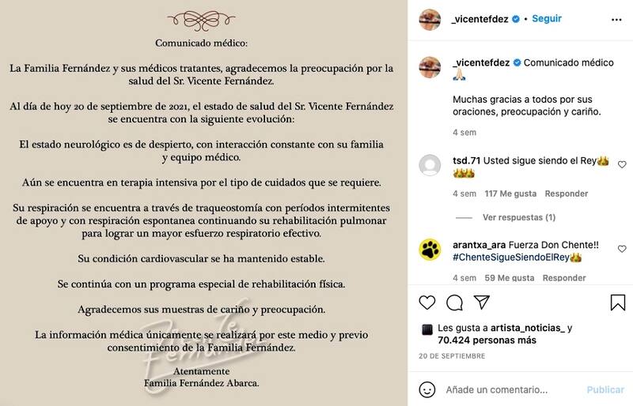
Task: Open _vicentefdez profile picture in header
Action: [430, 19]
